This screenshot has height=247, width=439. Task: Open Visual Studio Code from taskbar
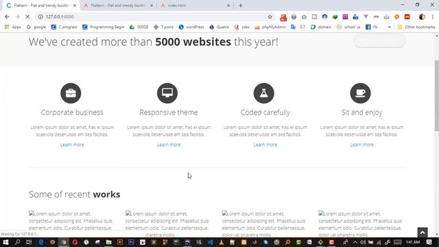210,242
